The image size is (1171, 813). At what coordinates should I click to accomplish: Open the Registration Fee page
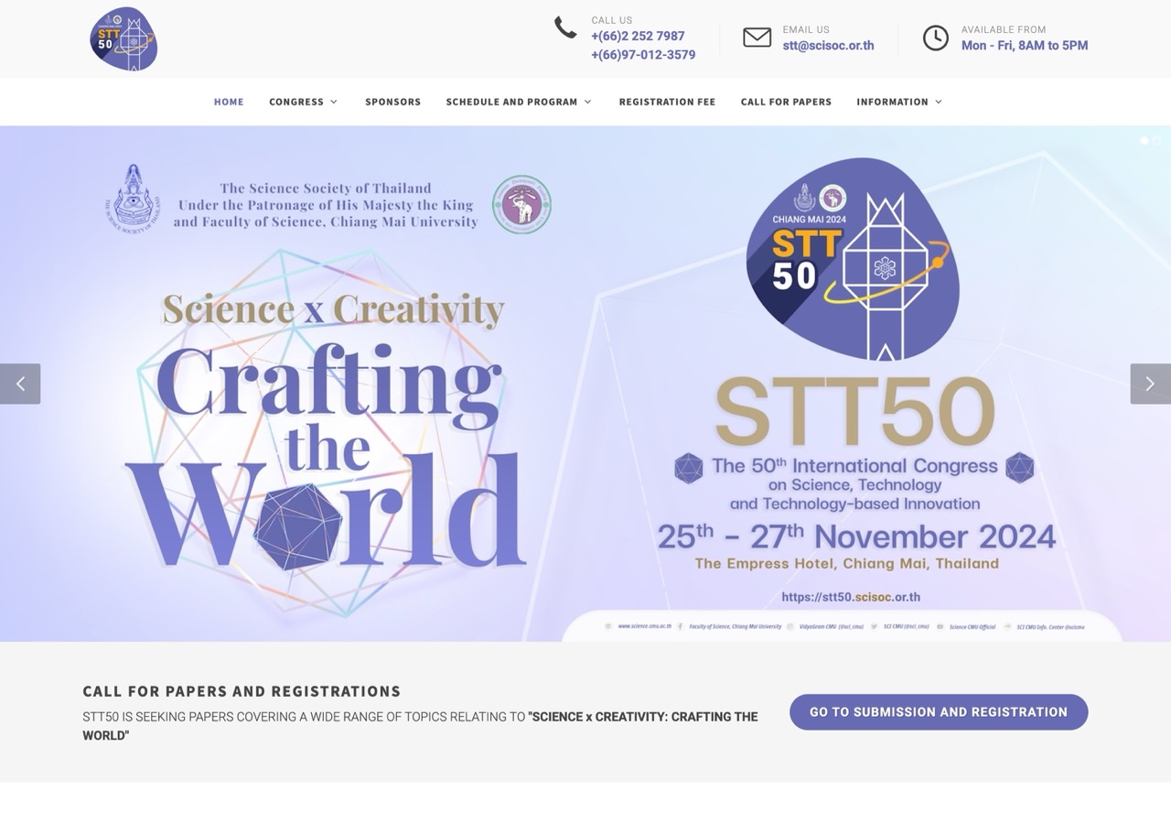[x=667, y=102]
